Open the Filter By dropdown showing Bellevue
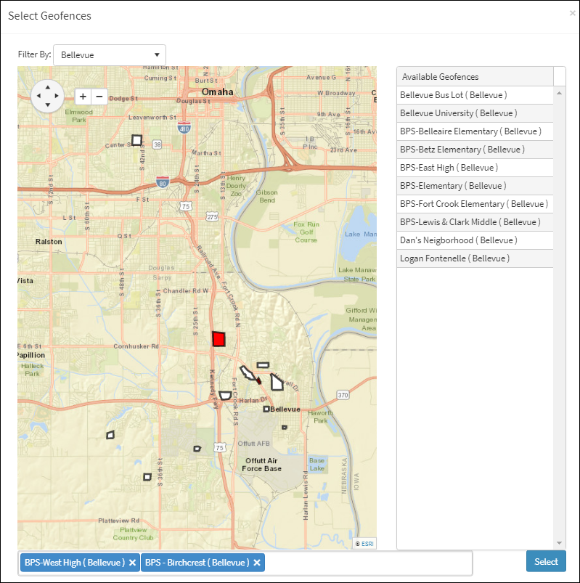 coord(110,55)
